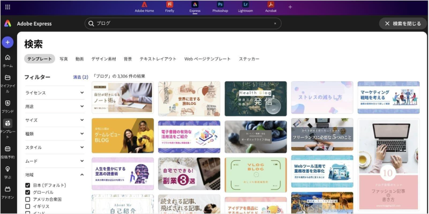Click the search field containing ブログ
429x214 pixels.
click(x=183, y=23)
